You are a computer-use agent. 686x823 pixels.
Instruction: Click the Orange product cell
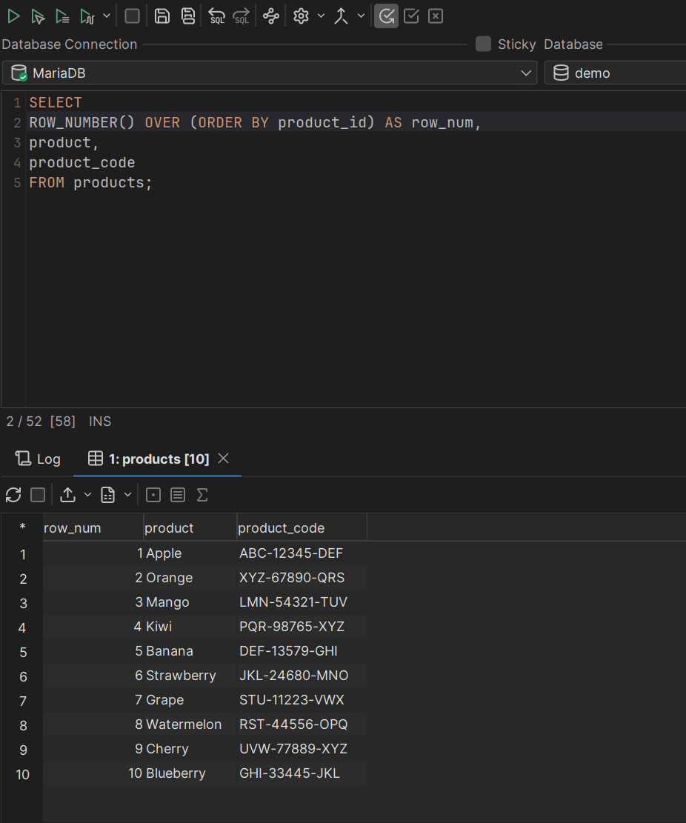coord(190,578)
